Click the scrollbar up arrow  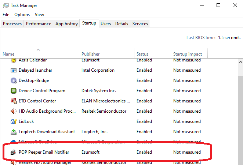coord(240,62)
